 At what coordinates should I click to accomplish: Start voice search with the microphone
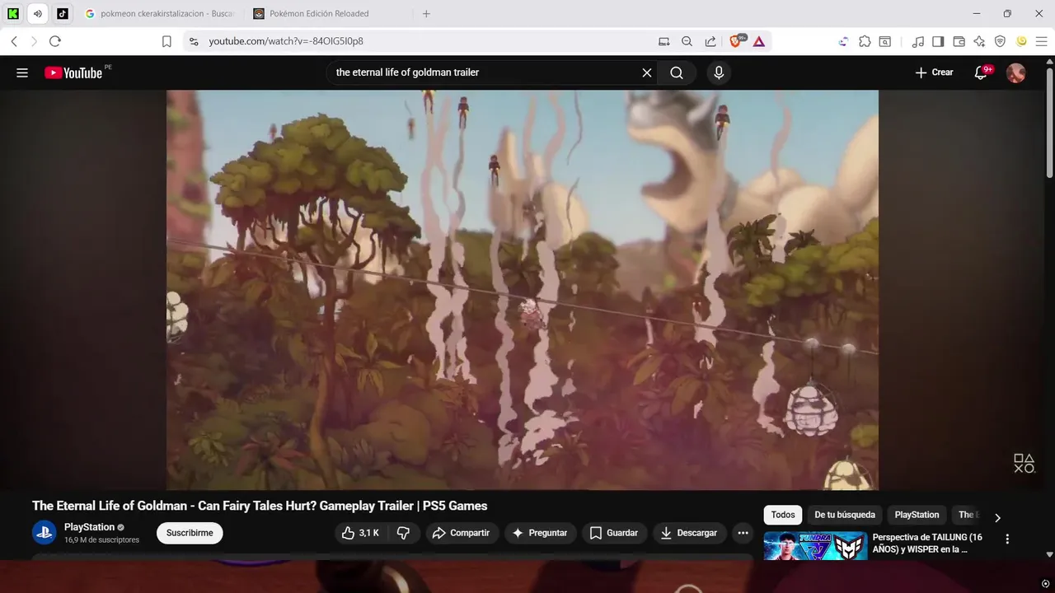pyautogui.click(x=719, y=72)
